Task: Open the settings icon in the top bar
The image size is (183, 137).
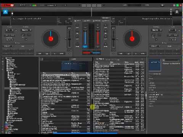Action: [x=162, y=5]
